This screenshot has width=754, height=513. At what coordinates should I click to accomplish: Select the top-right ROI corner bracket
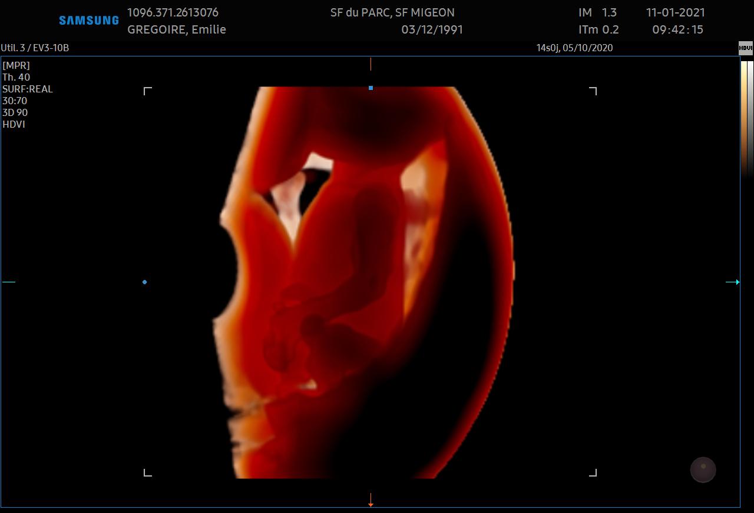(593, 91)
